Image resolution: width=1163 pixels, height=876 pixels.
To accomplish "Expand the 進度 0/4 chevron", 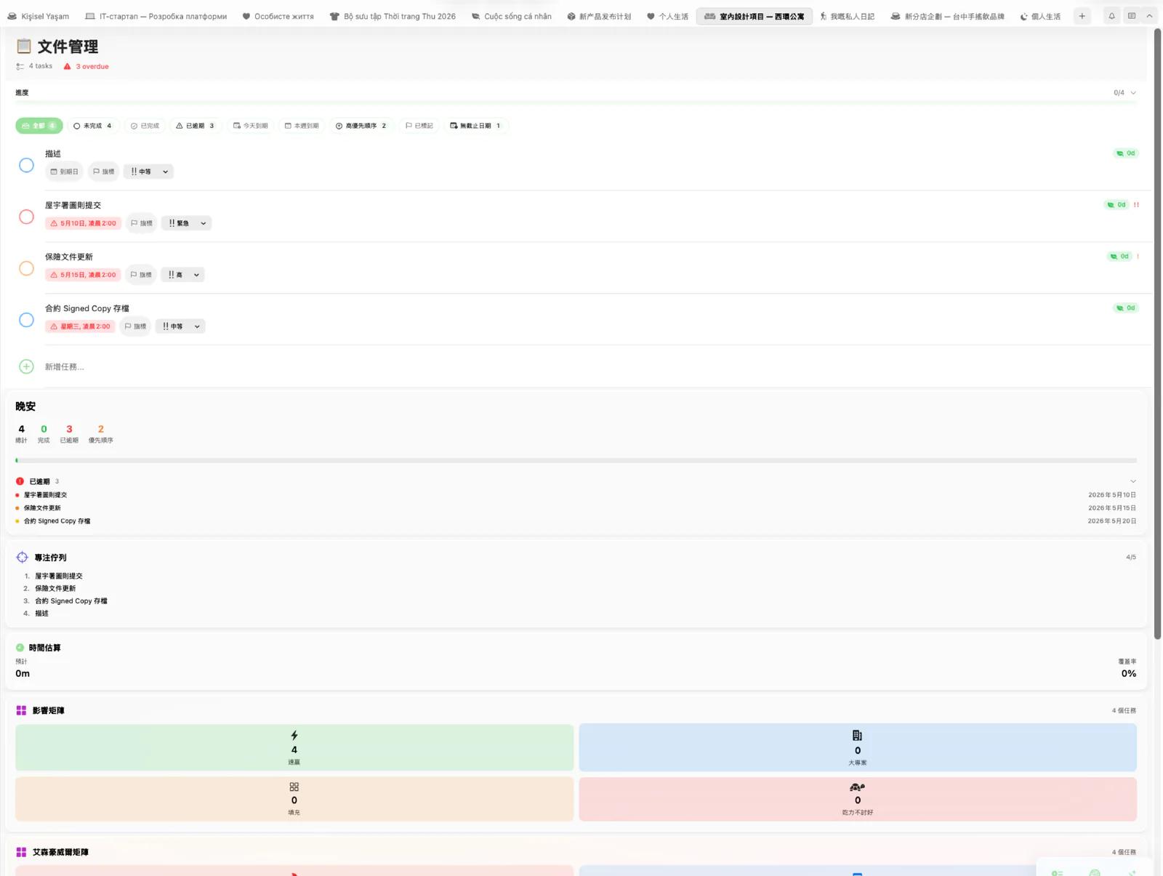I will tap(1133, 92).
